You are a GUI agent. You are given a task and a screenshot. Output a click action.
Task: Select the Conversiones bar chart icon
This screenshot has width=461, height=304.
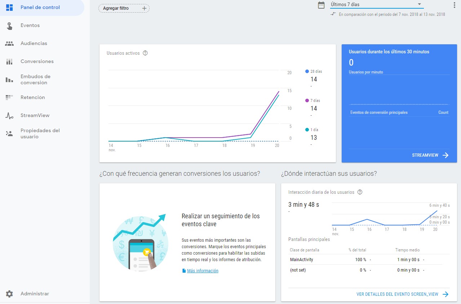point(9,62)
